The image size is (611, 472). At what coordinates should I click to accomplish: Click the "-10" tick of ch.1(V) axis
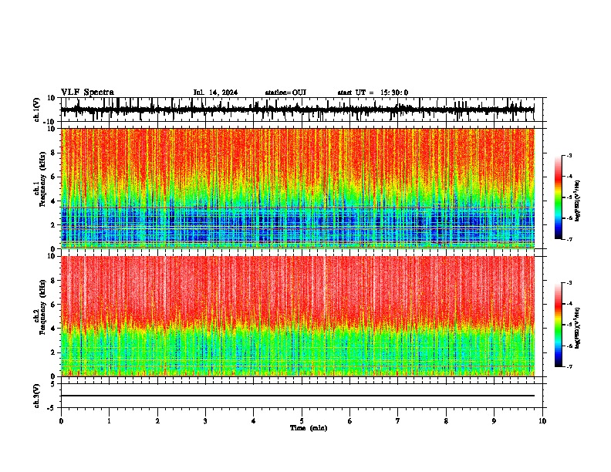point(50,122)
